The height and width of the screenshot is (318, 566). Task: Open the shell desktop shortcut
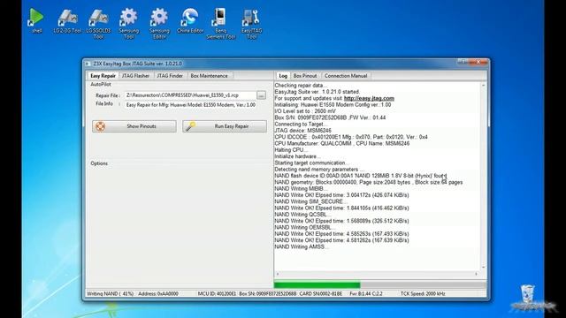tap(36, 20)
